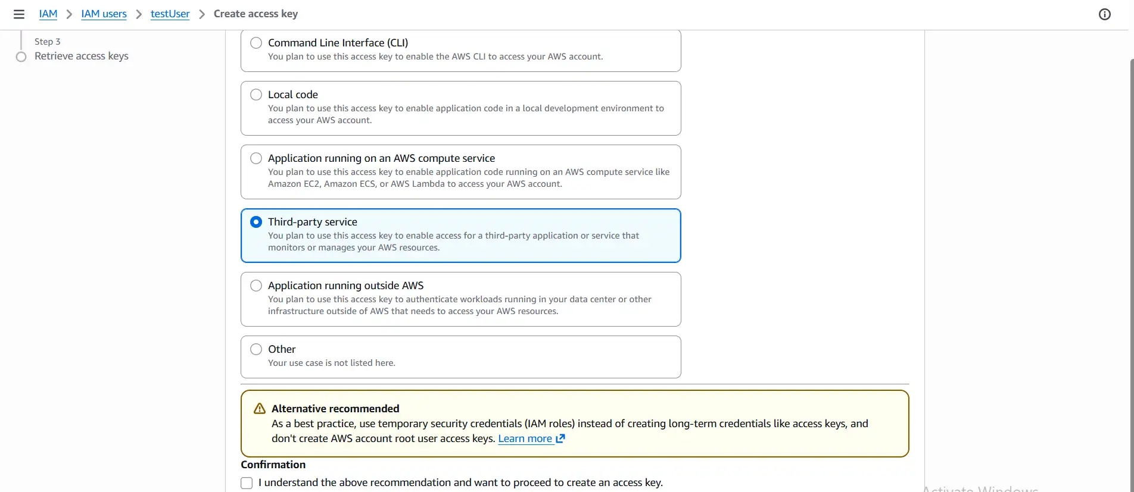Click the external link icon after Learn more
The width and height of the screenshot is (1134, 492).
560,438
